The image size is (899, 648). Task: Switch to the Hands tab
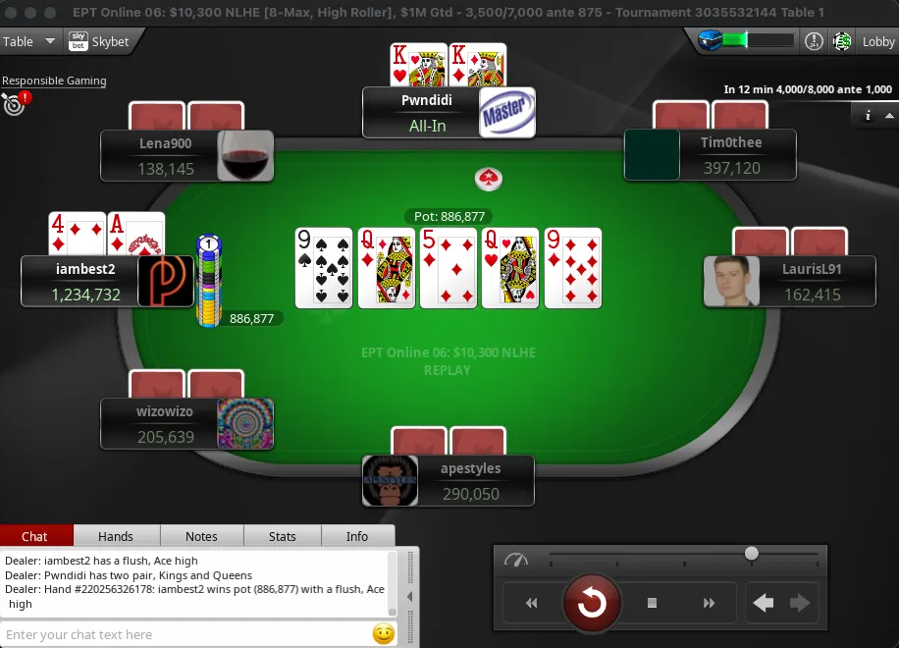[116, 536]
